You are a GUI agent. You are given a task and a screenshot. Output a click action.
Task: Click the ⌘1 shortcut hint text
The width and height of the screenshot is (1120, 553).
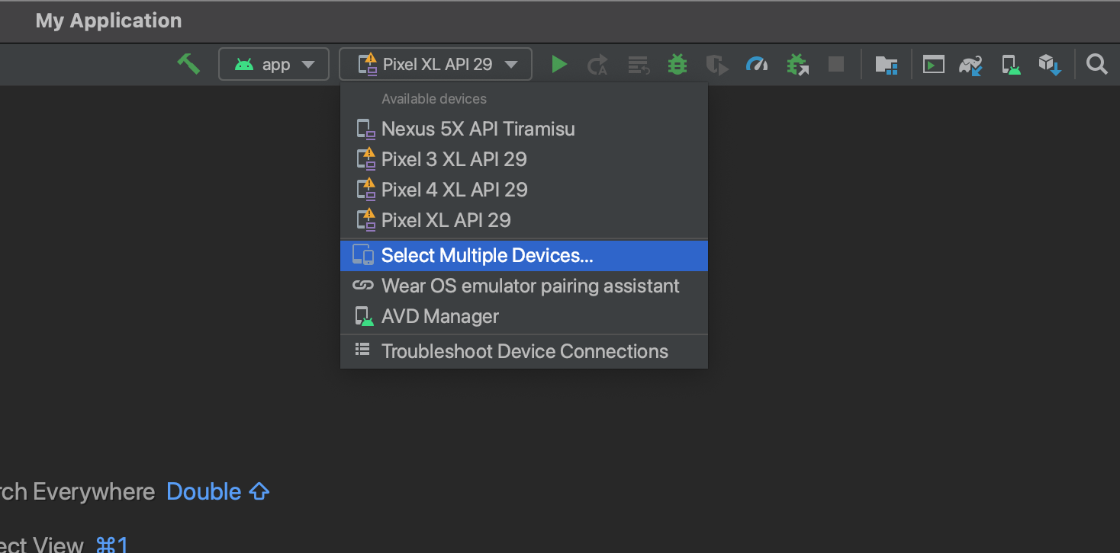(112, 544)
